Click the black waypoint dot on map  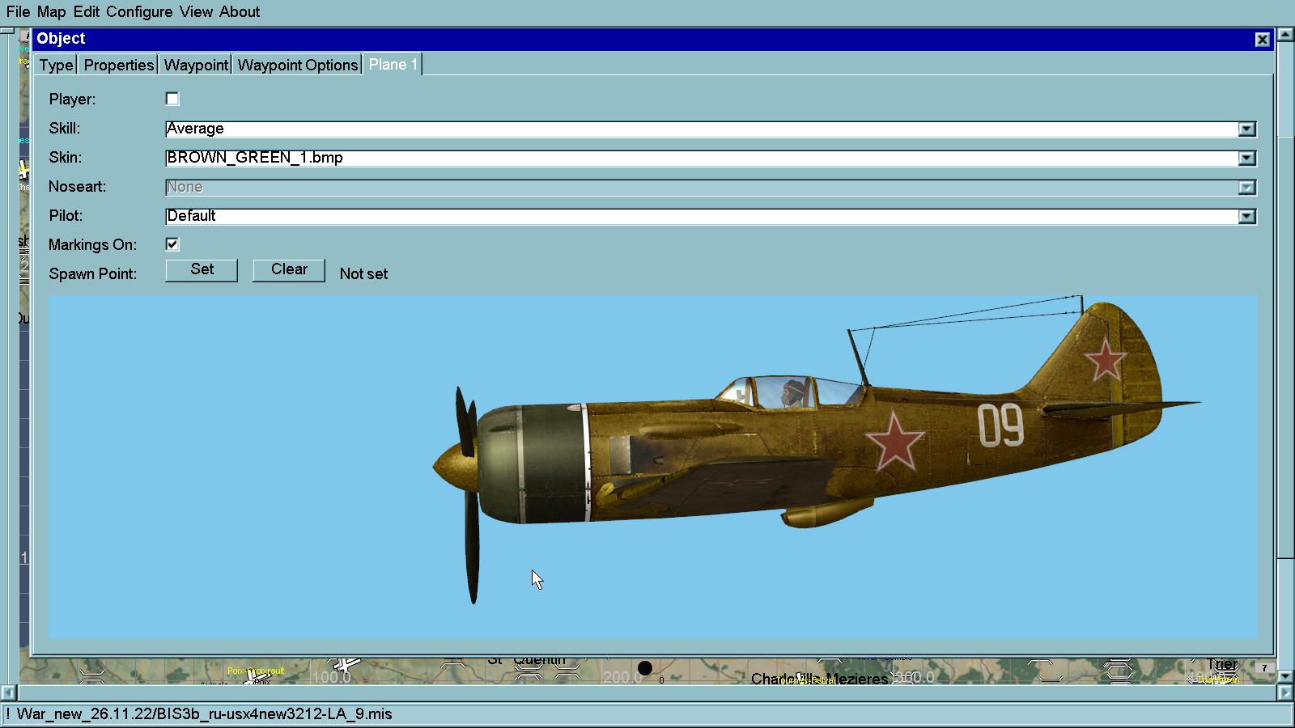tap(644, 668)
